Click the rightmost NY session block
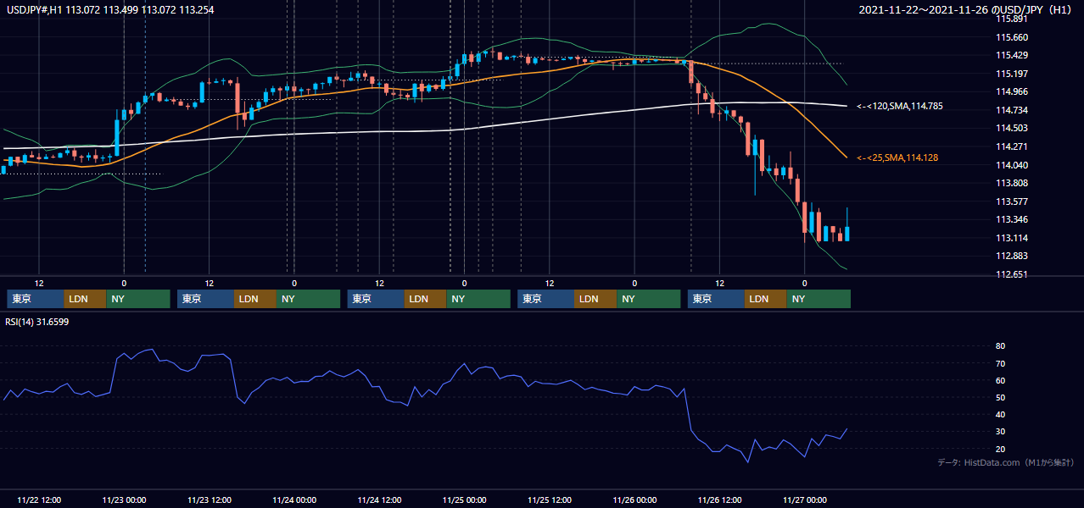 (819, 299)
